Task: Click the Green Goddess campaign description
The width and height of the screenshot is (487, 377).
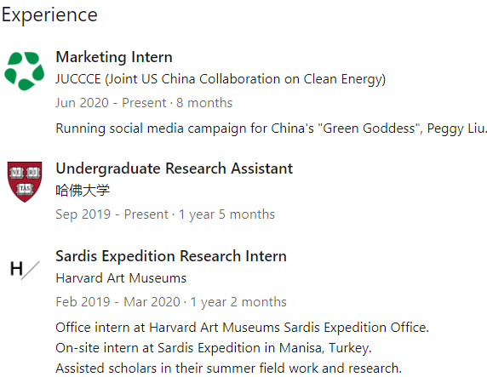Action: (x=271, y=129)
